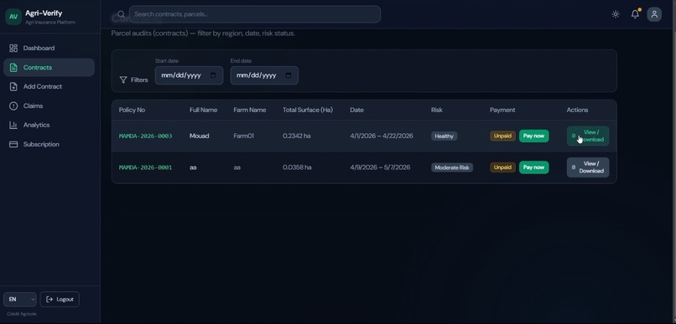This screenshot has width=676, height=324.
Task: Open the EN language dropdown
Action: 20,299
